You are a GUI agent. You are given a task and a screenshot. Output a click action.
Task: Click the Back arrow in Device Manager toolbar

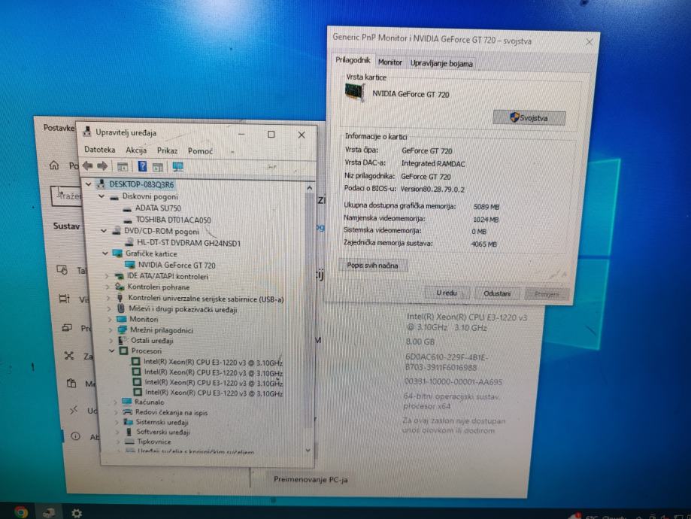click(x=87, y=165)
